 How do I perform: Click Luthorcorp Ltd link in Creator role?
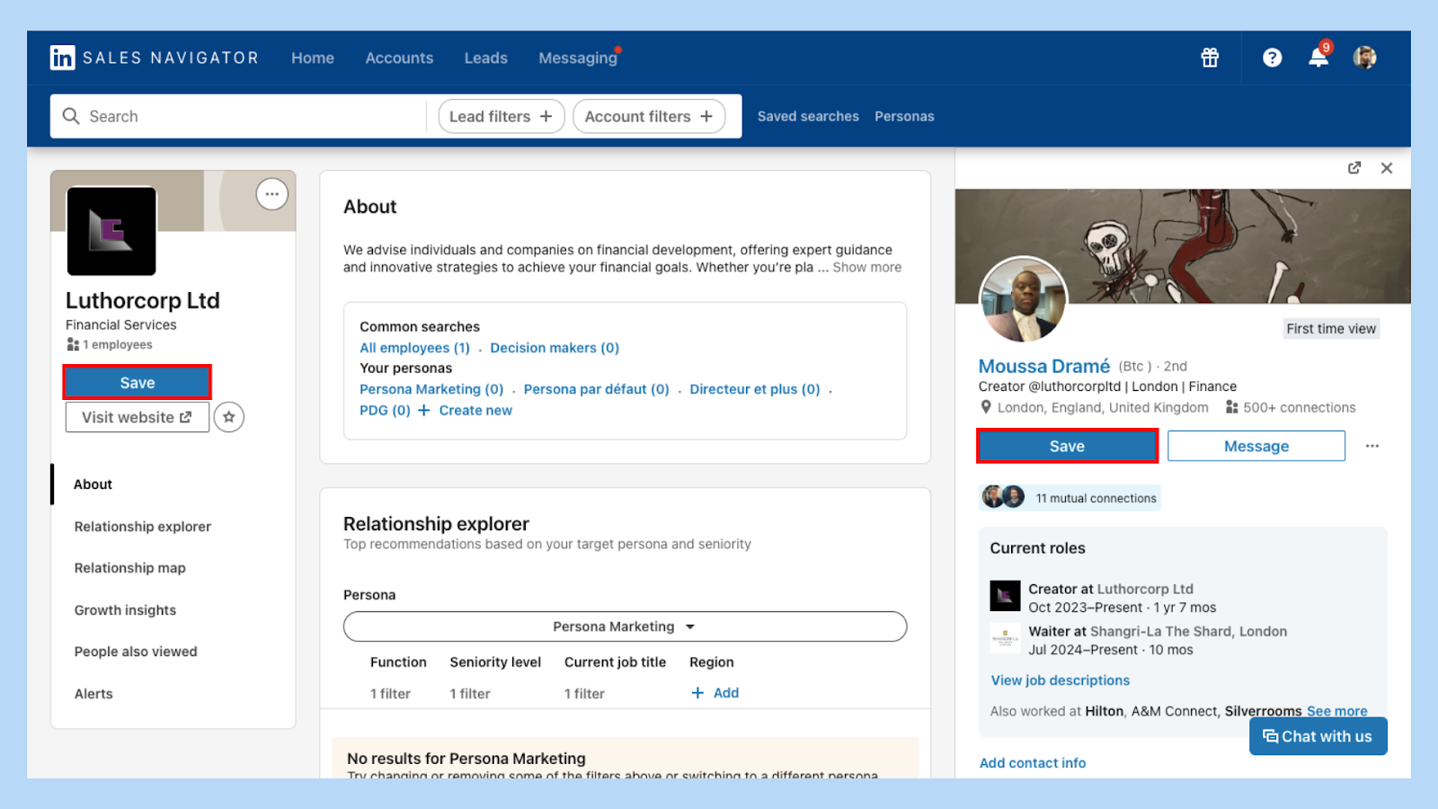coord(1145,589)
